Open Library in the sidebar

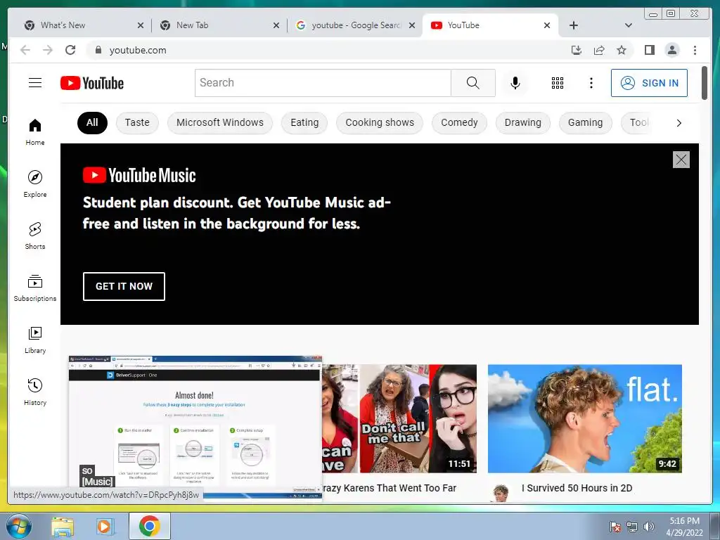[x=35, y=340]
